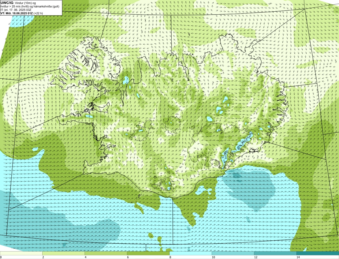
Task: Select the 'VT: Mið. 18.06.2025 01Z (+22 h)' line
Action: tap(22, 13)
